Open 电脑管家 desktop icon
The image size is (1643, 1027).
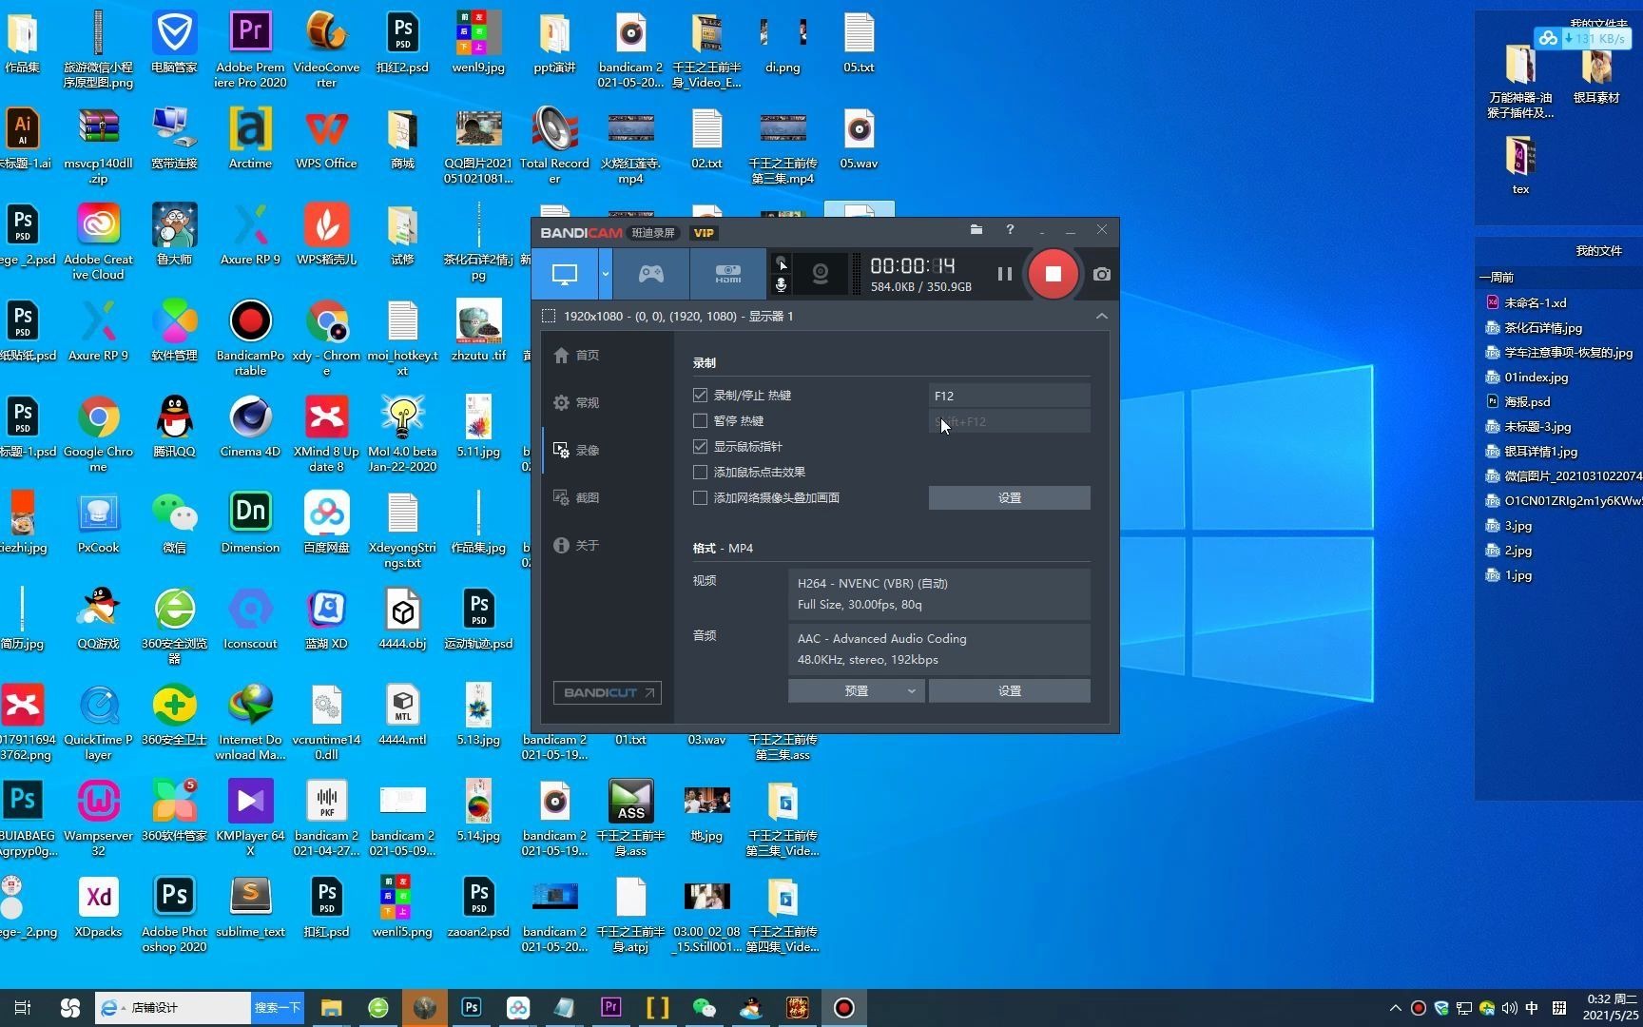tap(174, 43)
